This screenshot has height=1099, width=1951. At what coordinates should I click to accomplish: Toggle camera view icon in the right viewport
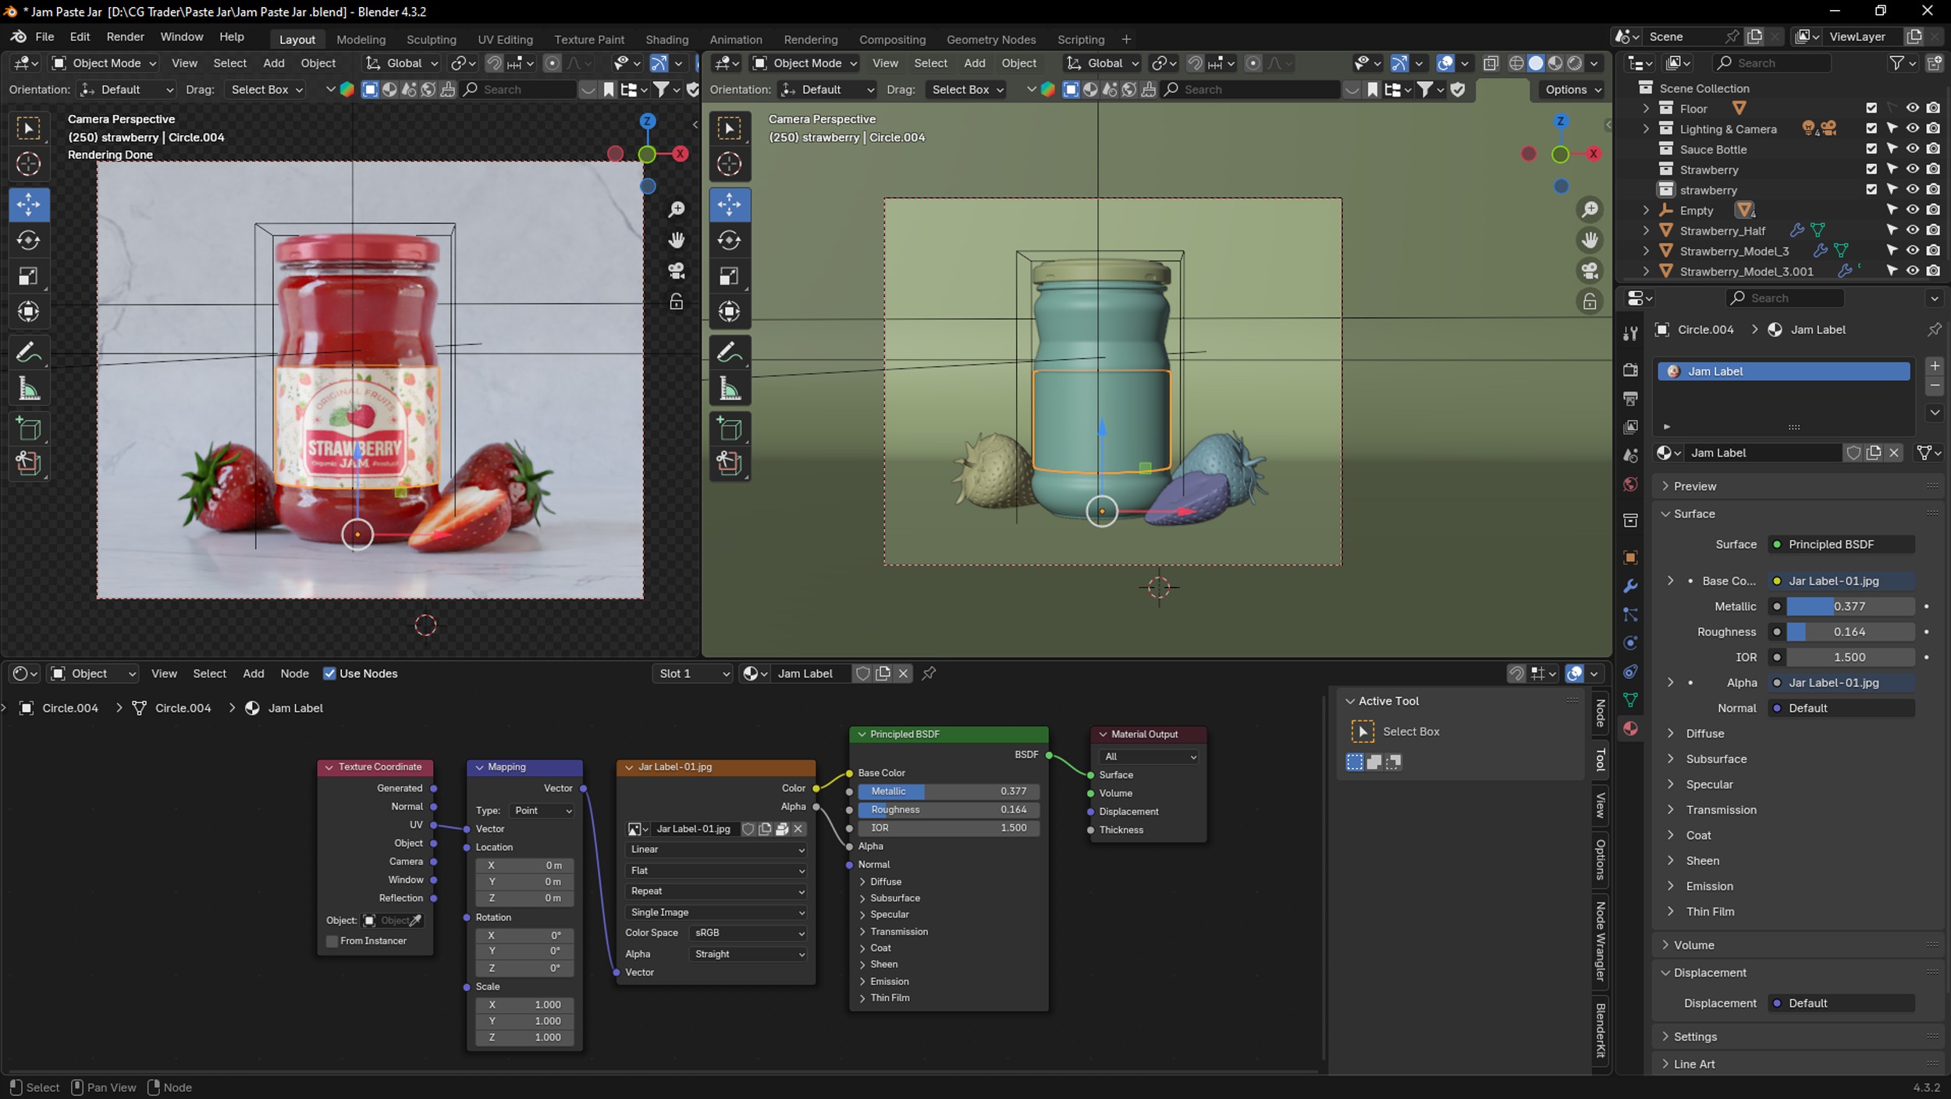[x=1590, y=271]
